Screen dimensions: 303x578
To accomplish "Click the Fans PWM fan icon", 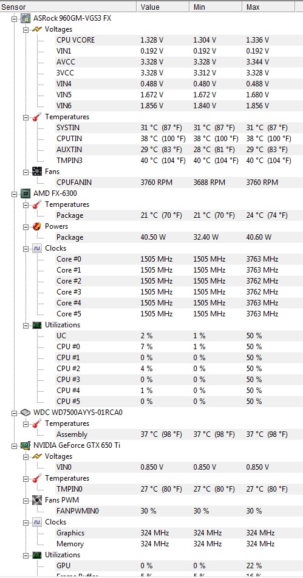I will pos(37,500).
